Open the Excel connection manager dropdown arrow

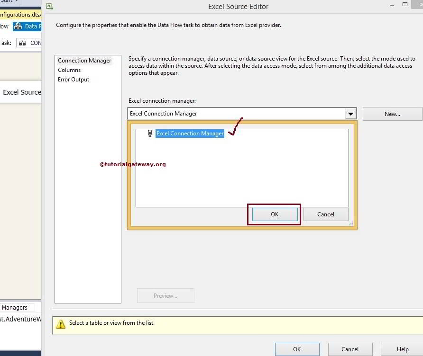click(x=351, y=114)
